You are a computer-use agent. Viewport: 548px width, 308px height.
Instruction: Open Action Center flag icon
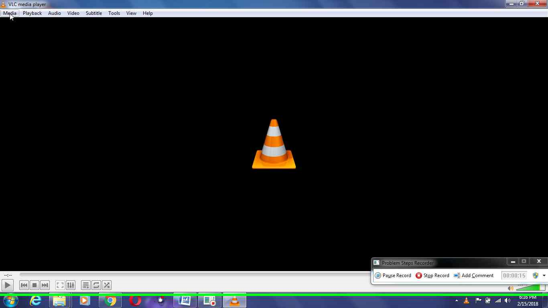point(478,300)
